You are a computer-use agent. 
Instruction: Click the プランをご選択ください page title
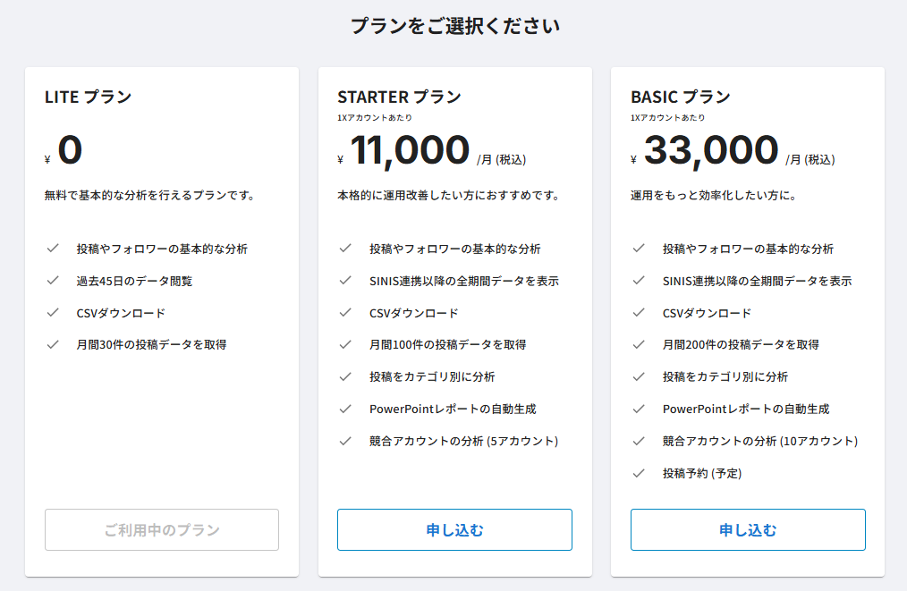tap(455, 26)
